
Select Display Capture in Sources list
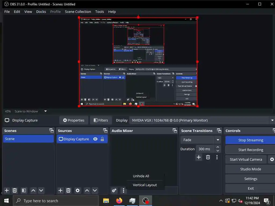82,139
